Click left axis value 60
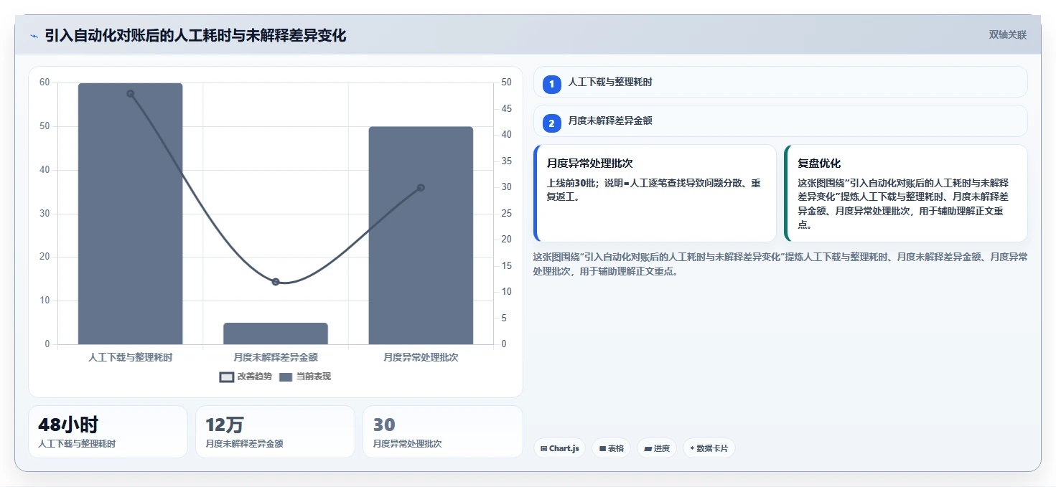Image resolution: width=1056 pixels, height=487 pixels. tap(45, 82)
